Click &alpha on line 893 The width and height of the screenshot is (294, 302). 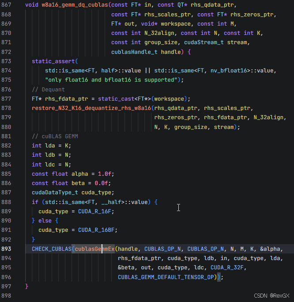pyautogui.click(x=270, y=249)
